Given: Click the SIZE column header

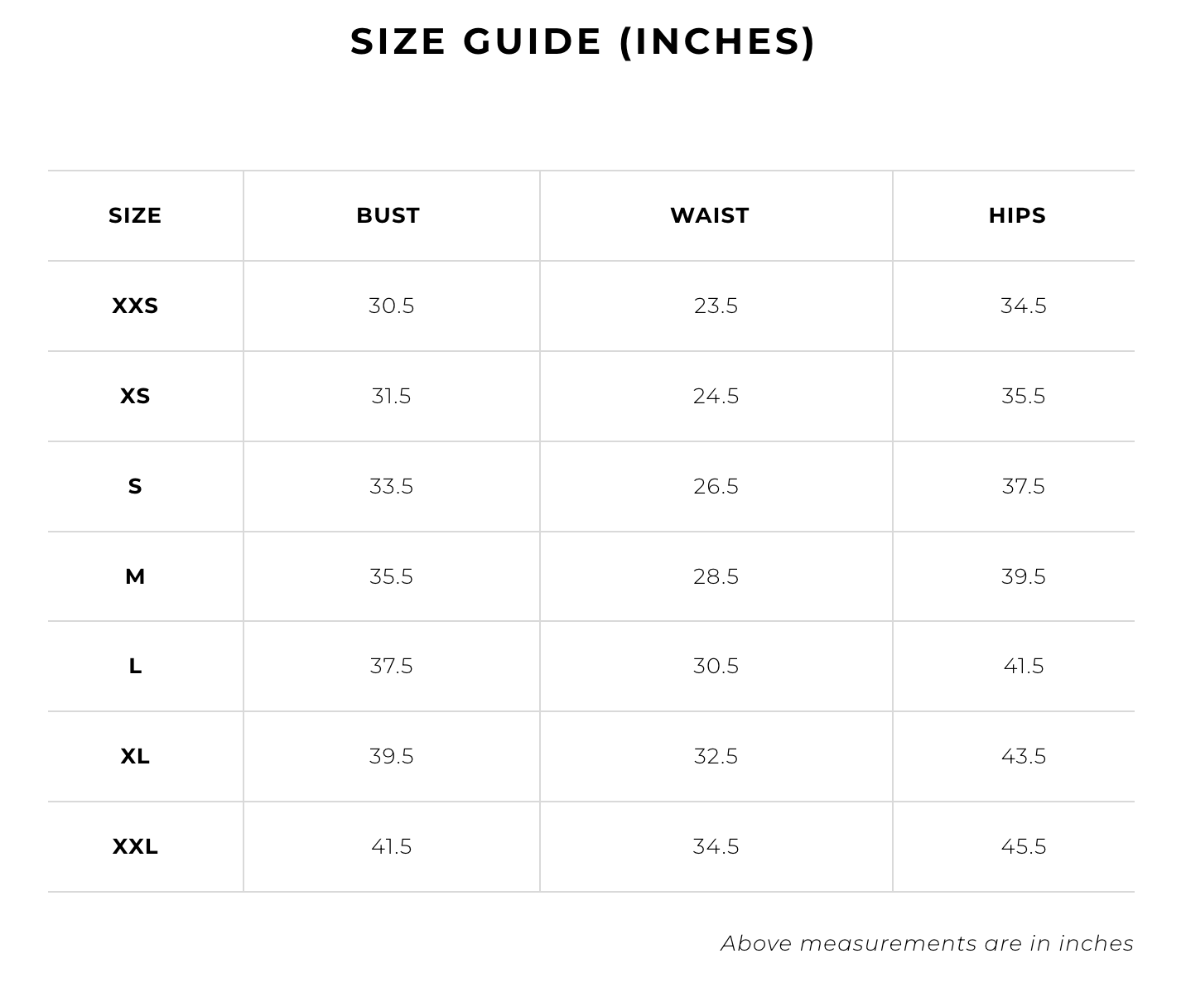Looking at the screenshot, I should [135, 215].
